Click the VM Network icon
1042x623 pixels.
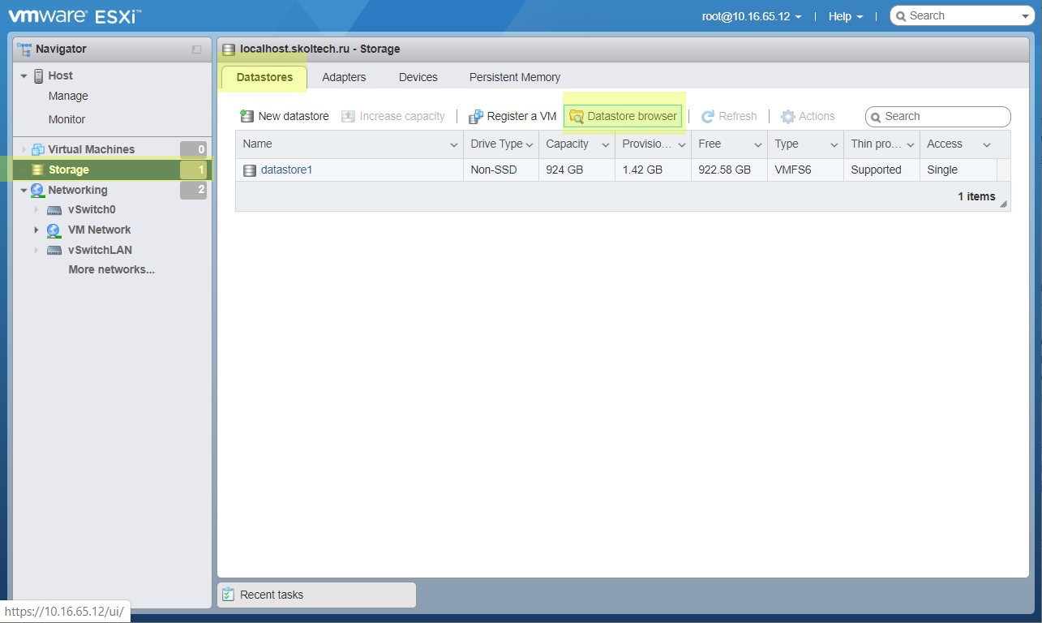coord(54,230)
